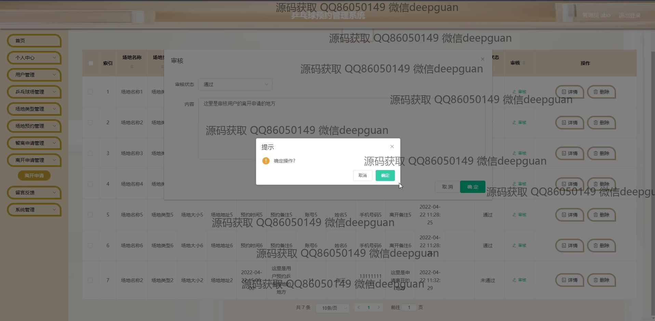This screenshot has height=321, width=655.
Task: Expand the 用户管理 sidebar menu
Action: click(x=34, y=75)
